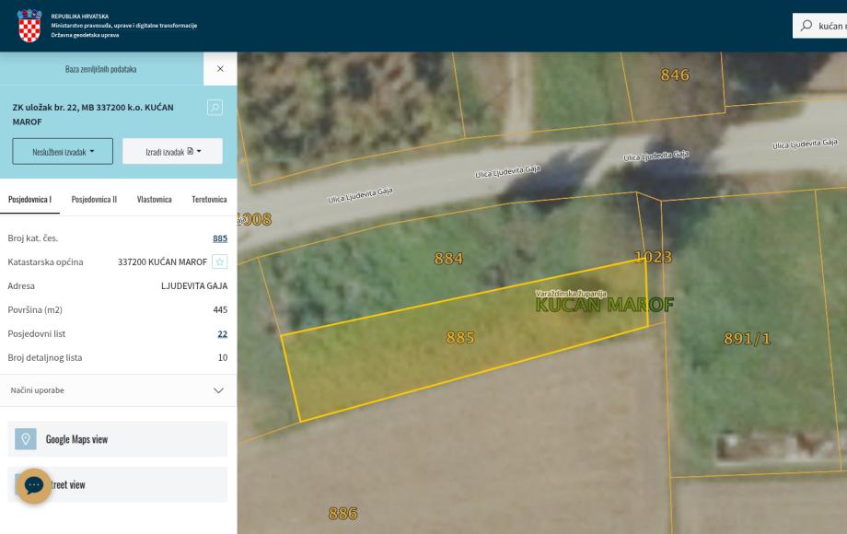Close the land registry data panel
Image resolution: width=847 pixels, height=534 pixels.
(220, 68)
